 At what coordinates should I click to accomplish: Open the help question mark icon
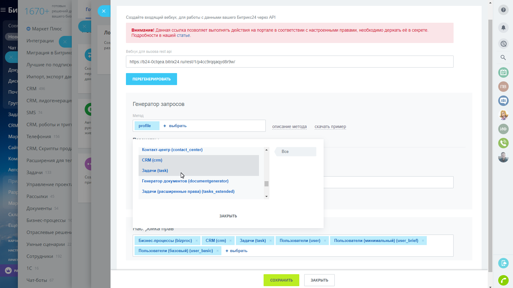click(x=503, y=10)
